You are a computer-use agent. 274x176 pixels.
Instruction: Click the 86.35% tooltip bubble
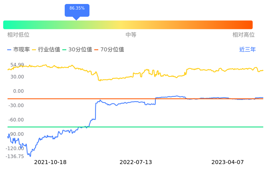tap(77, 9)
